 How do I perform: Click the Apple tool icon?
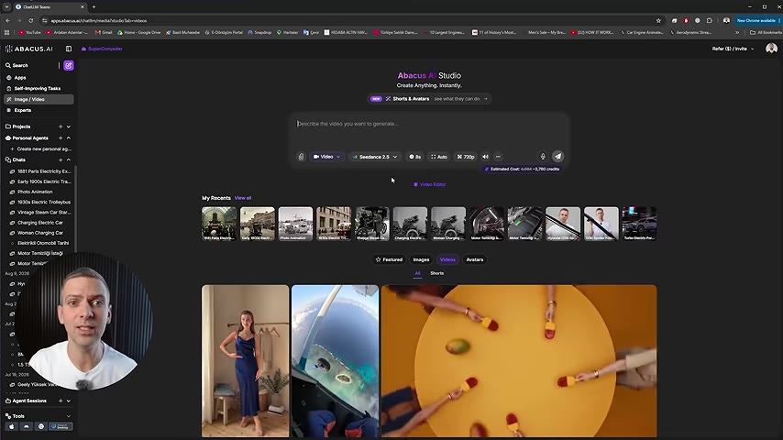coord(12,426)
